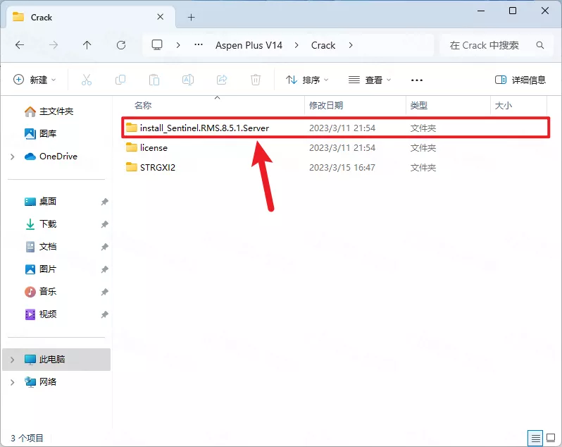This screenshot has width=562, height=447.
Task: Go up one directory level
Action: [x=87, y=45]
